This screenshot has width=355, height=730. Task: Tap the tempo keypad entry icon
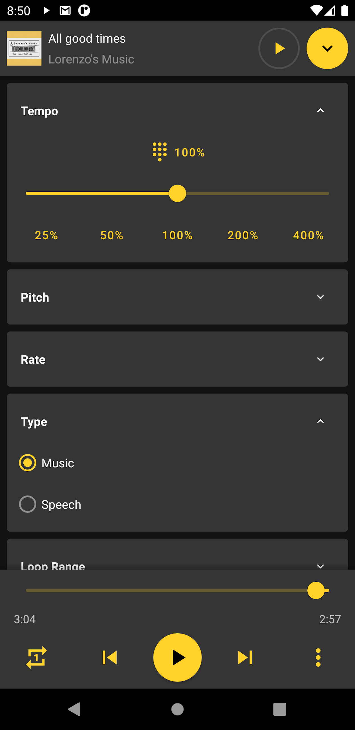coord(160,152)
